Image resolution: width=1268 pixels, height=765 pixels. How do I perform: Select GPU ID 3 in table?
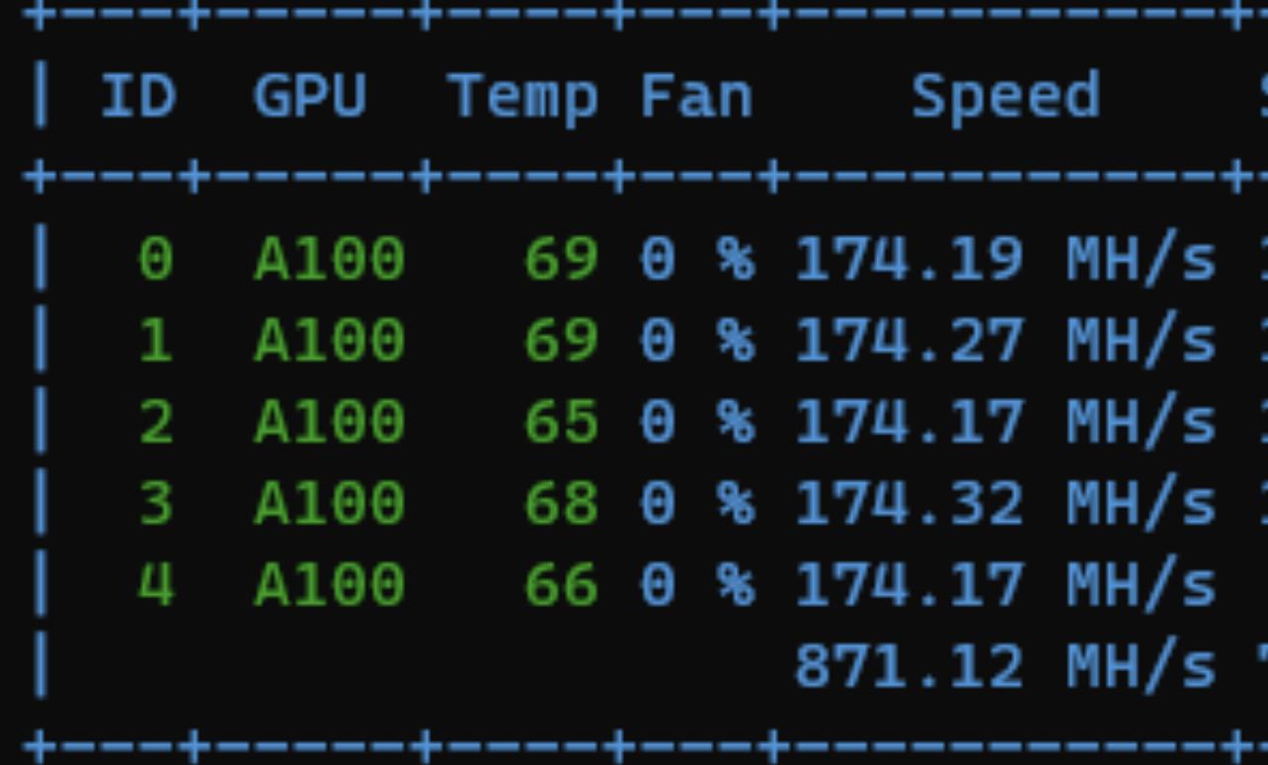coord(156,504)
